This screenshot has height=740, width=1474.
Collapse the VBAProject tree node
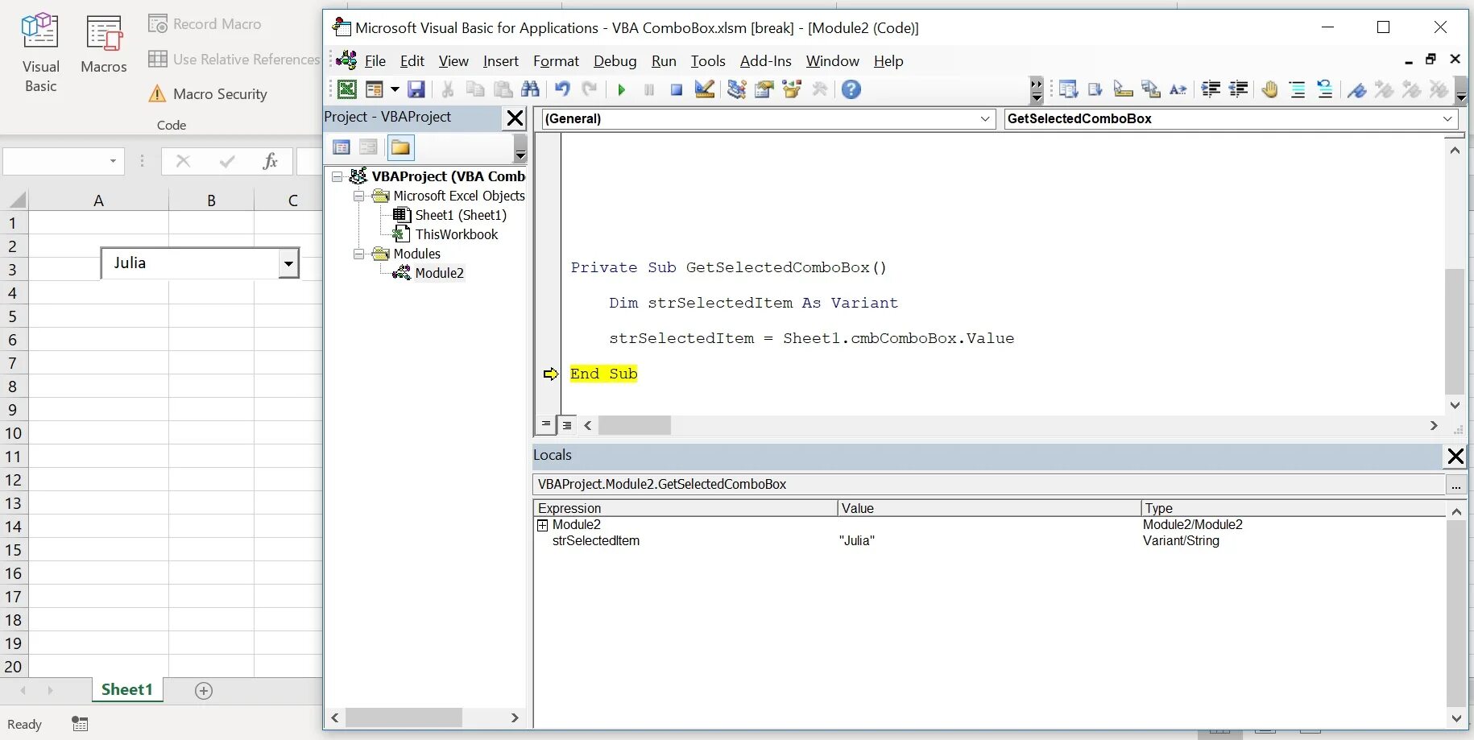tap(337, 176)
